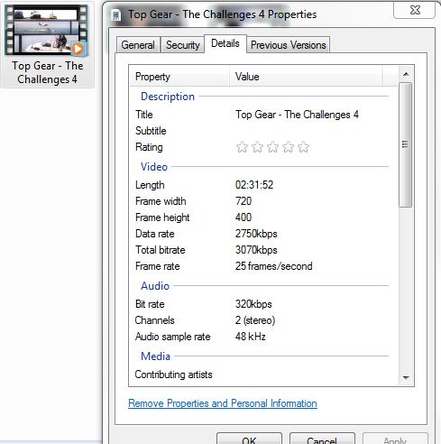Set the rating to two stars
Image resolution: width=441 pixels, height=444 pixels.
pos(257,147)
